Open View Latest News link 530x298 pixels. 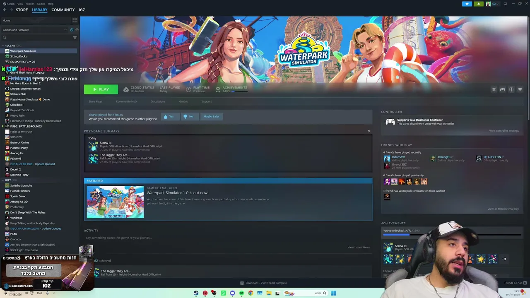(359, 248)
